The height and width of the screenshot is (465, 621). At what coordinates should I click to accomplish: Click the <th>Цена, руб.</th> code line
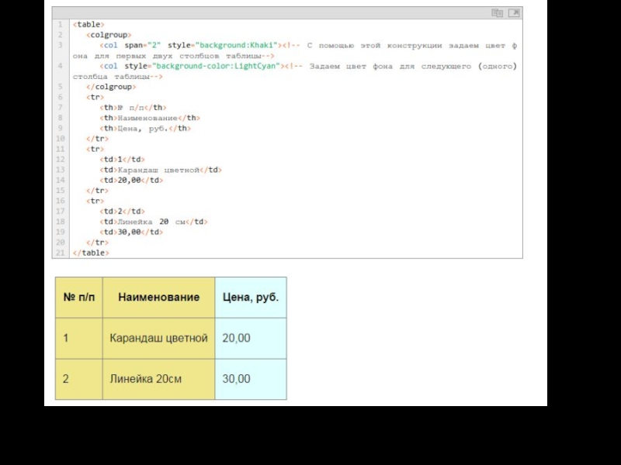click(145, 128)
